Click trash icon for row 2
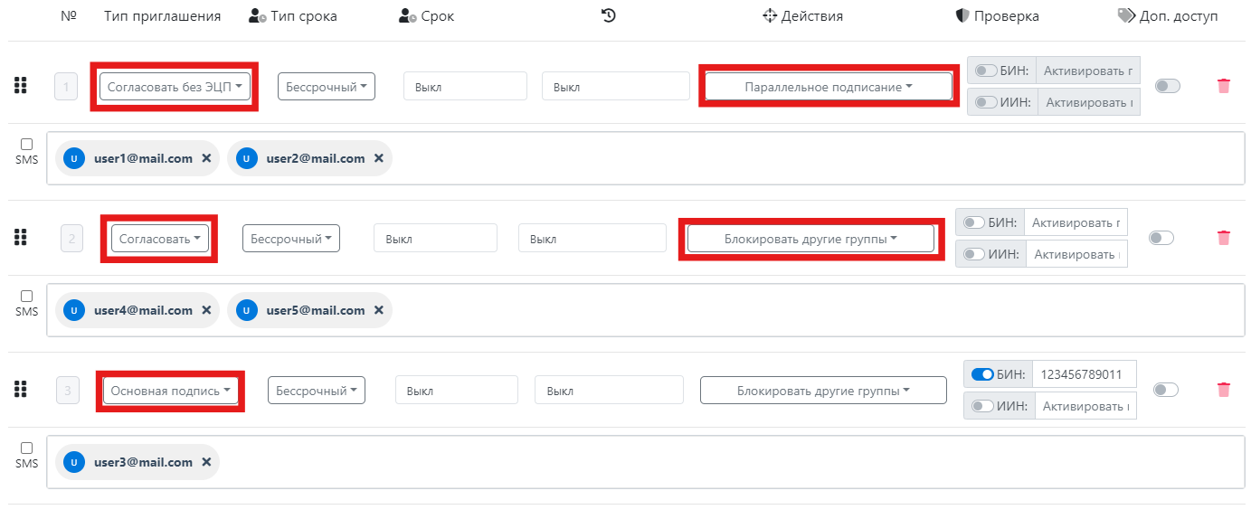 tap(1223, 238)
